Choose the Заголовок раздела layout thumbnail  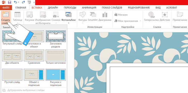(56, 36)
